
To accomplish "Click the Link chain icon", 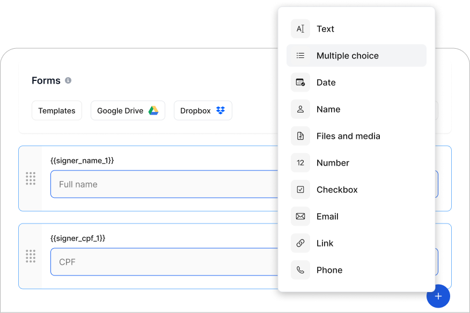I will 300,243.
